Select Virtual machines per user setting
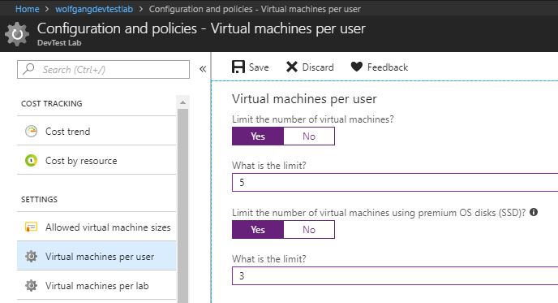Viewport: 558px width, 303px height. click(97, 256)
